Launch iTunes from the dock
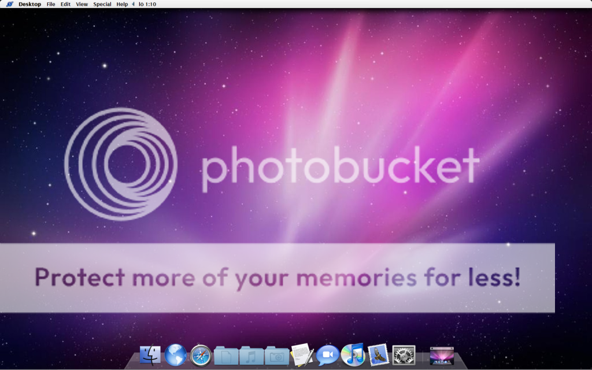Viewport: 592px width, 370px height. tap(353, 354)
